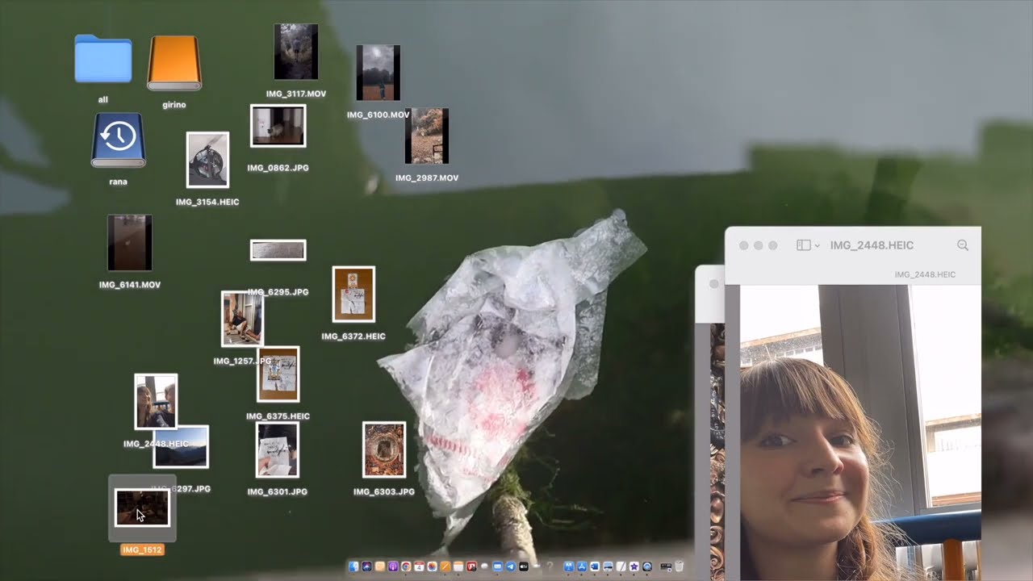This screenshot has width=1033, height=581.
Task: Open Keynote from the Dock
Action: [x=569, y=566]
